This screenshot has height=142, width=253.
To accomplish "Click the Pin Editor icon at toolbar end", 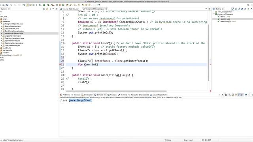I will tap(98, 5).
